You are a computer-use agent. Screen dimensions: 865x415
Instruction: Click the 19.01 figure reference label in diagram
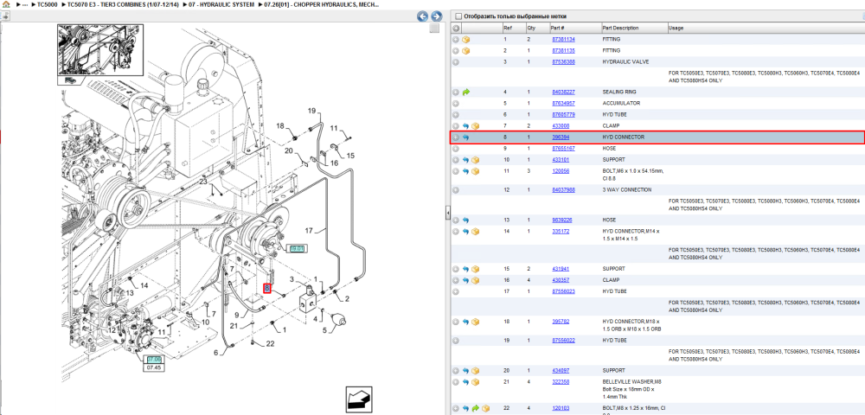(x=298, y=249)
